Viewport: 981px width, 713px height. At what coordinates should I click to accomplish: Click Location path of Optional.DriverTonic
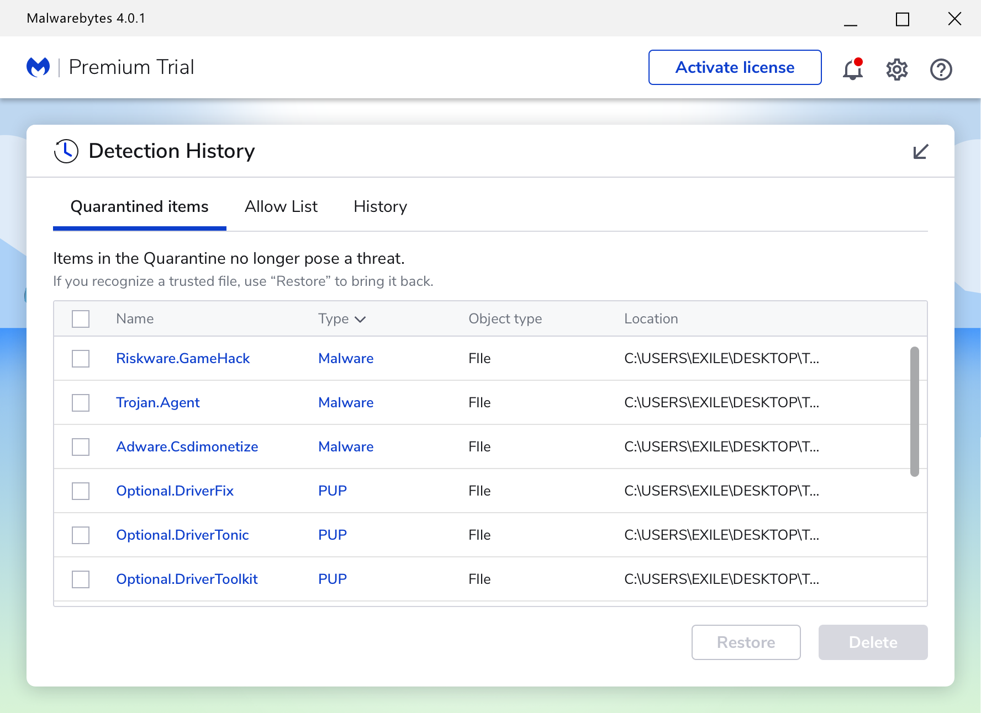click(x=722, y=535)
